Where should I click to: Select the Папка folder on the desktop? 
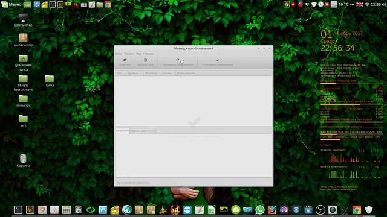49,81
